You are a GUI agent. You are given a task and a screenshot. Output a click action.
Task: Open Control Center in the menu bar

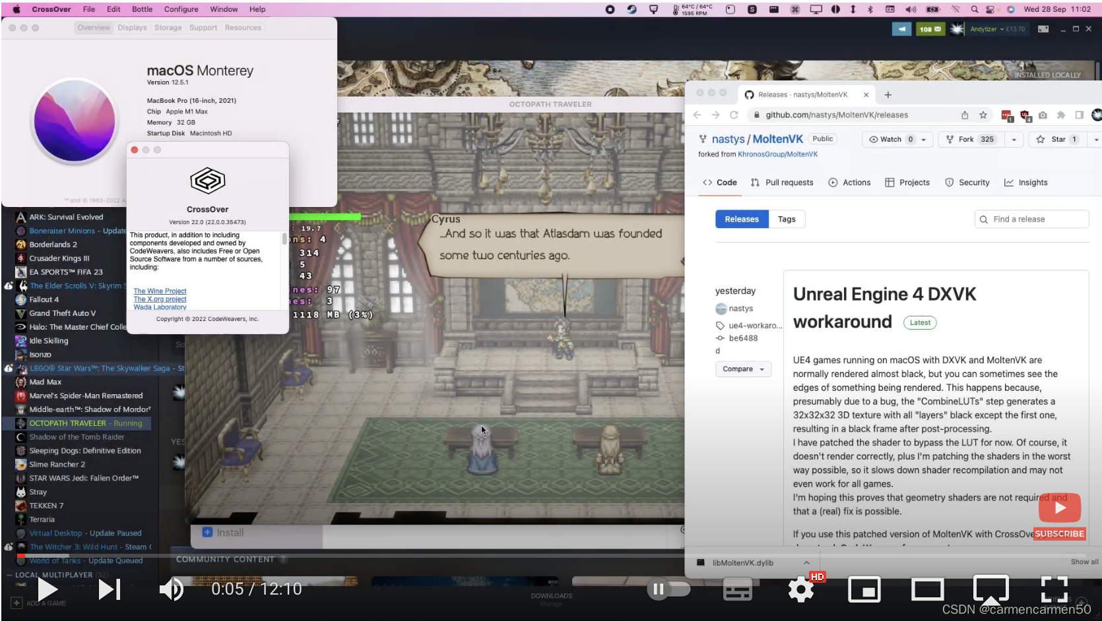click(x=990, y=9)
